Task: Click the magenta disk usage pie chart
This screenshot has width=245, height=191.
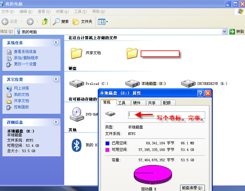Action: coord(153,175)
